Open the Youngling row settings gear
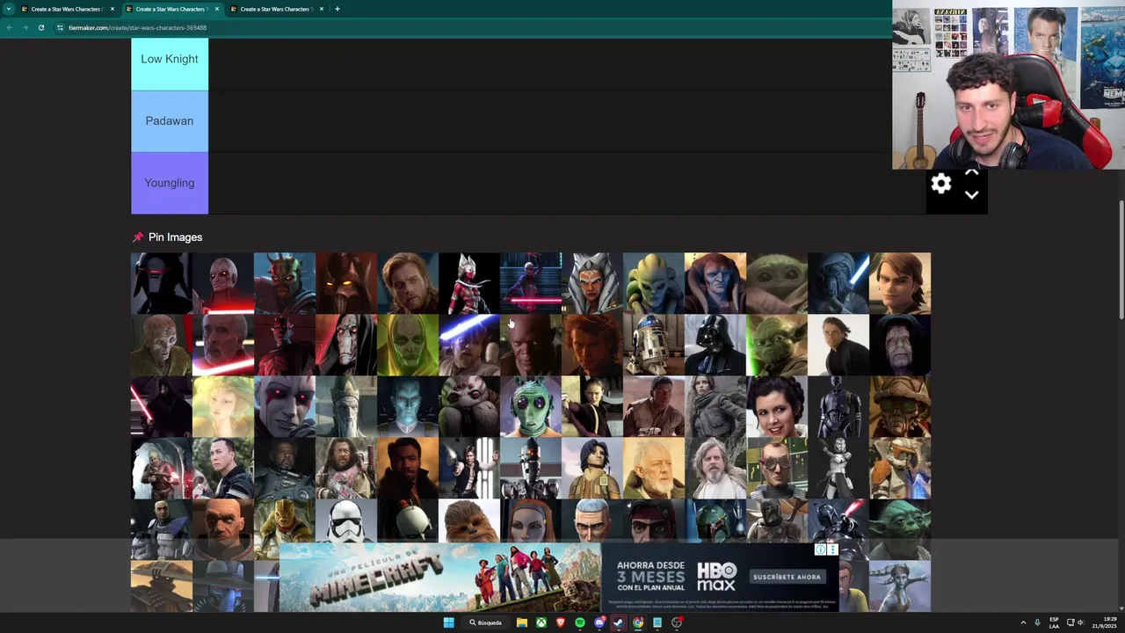 [x=941, y=183]
